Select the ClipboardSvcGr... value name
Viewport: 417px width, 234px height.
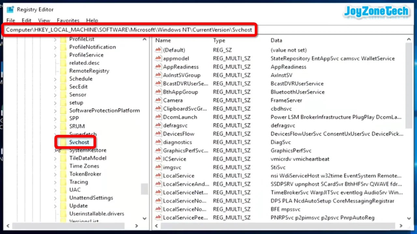(x=185, y=109)
